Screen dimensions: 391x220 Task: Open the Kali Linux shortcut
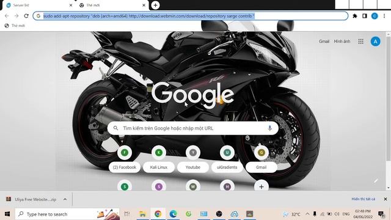(159, 159)
